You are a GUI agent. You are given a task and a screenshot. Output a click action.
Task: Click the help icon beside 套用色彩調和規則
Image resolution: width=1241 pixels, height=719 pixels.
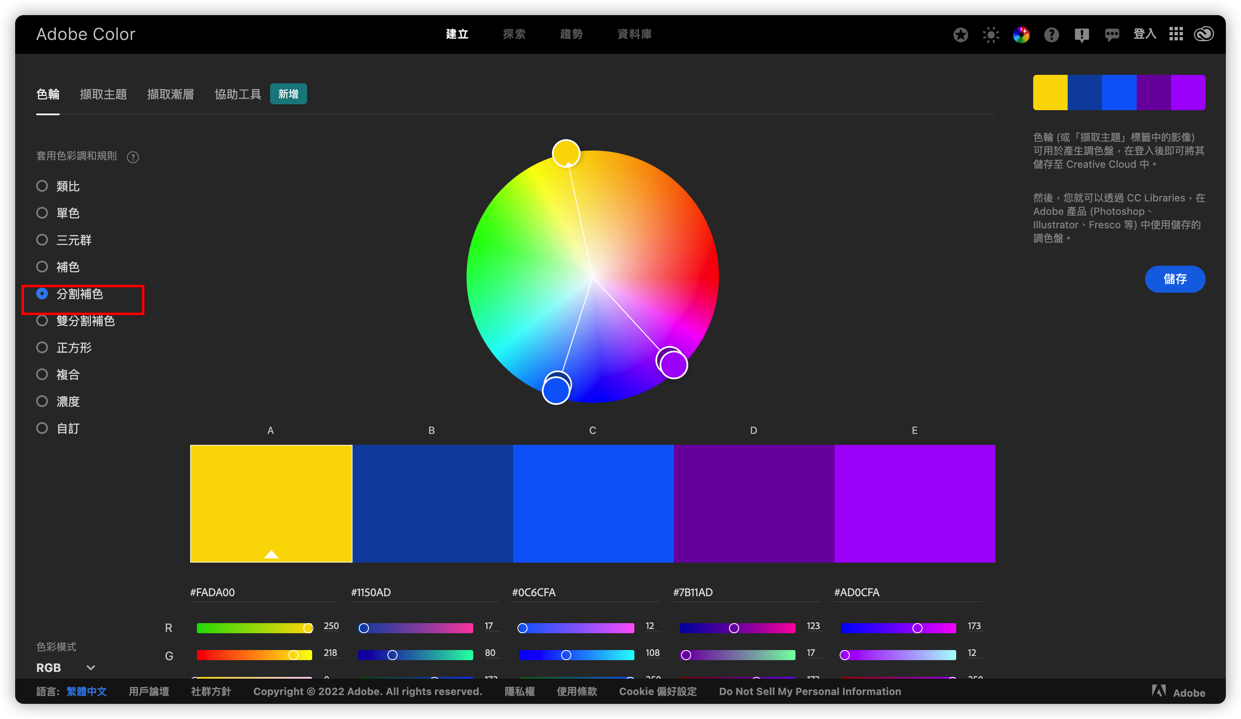[133, 157]
